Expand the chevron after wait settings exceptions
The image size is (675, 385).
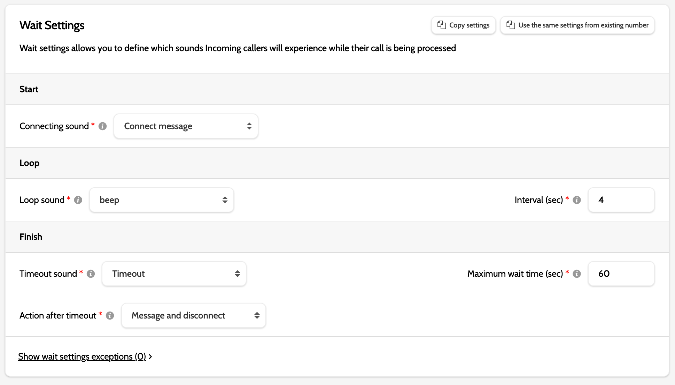(x=150, y=357)
